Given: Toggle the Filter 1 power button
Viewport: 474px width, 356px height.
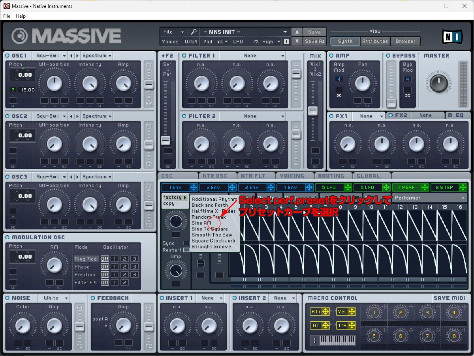Looking at the screenshot, I should pos(184,56).
